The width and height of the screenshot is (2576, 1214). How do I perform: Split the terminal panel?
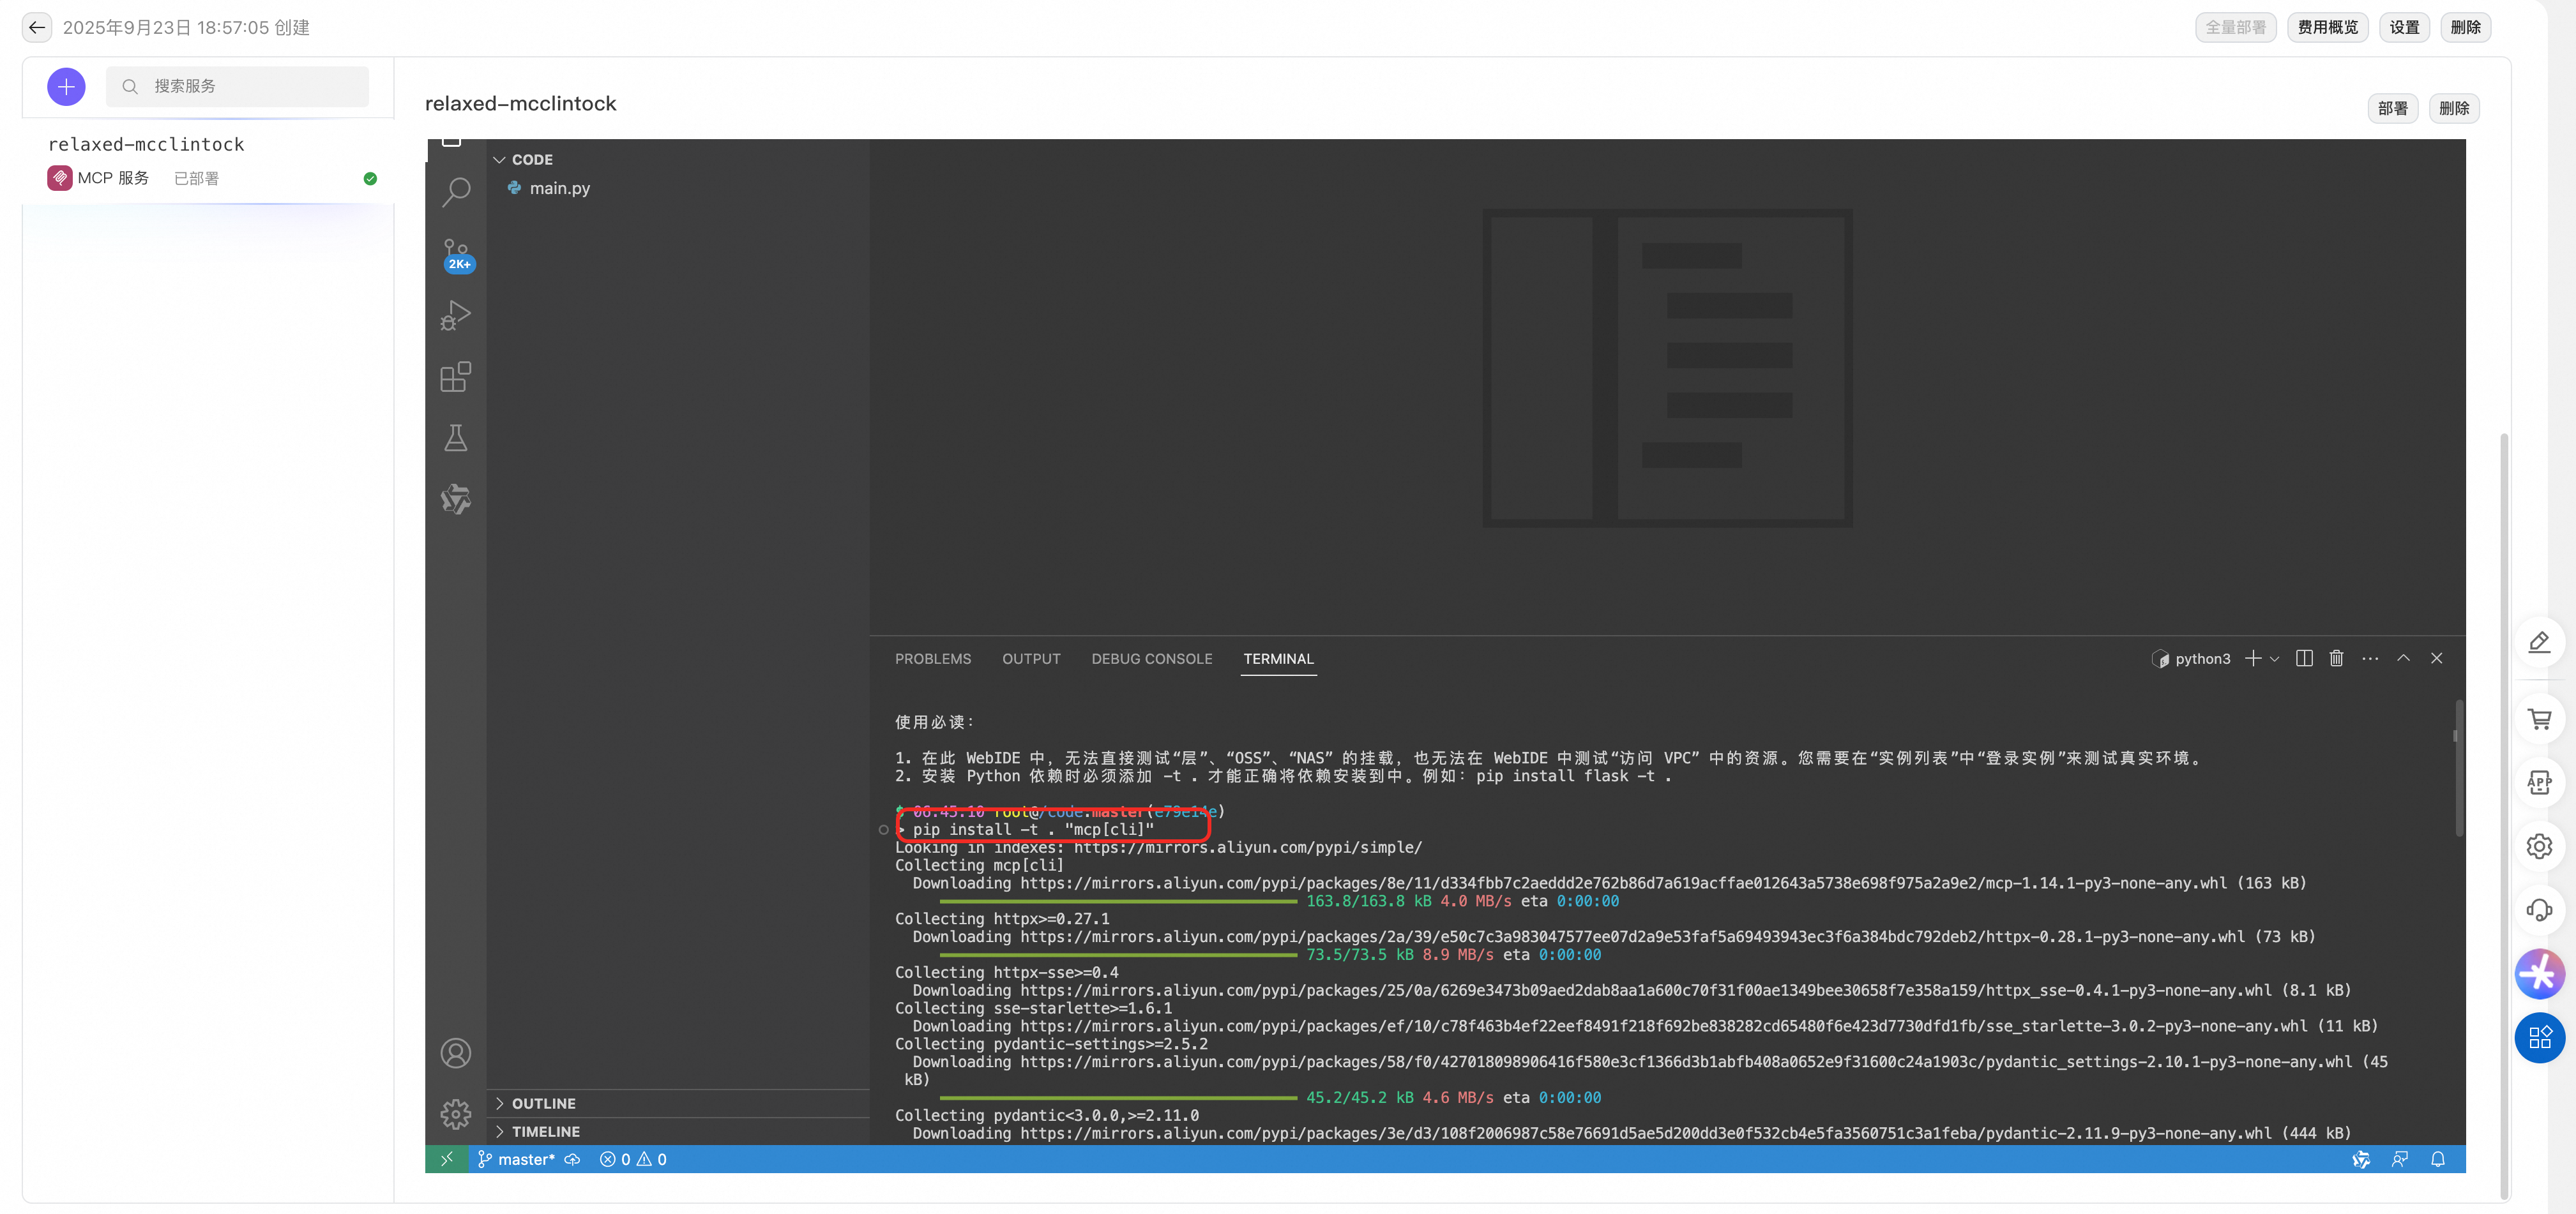2304,659
